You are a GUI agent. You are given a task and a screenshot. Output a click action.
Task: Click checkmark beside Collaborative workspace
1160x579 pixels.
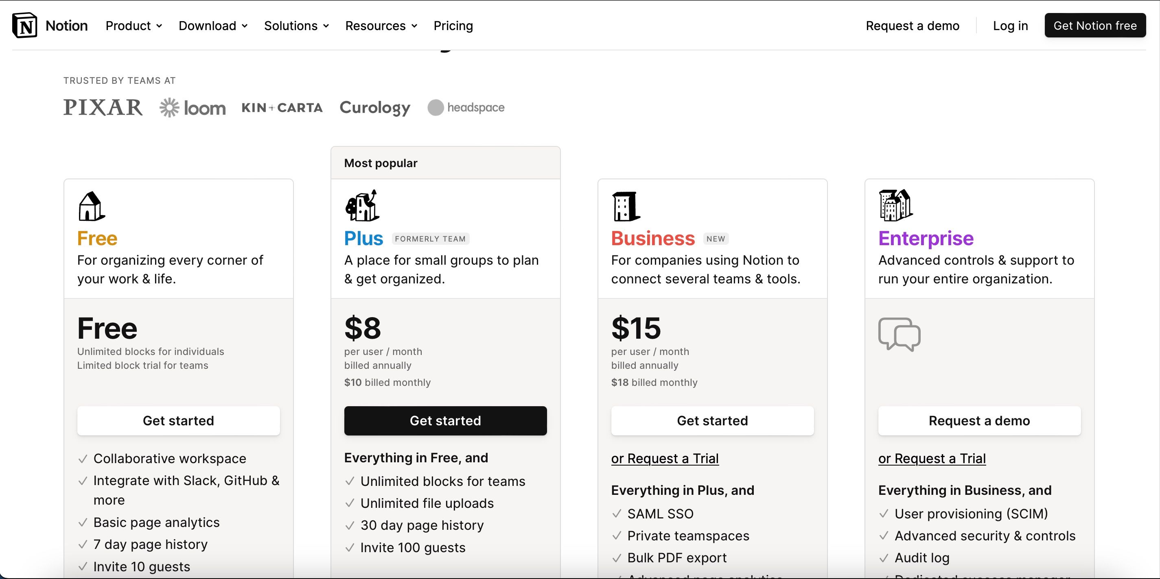tap(83, 459)
